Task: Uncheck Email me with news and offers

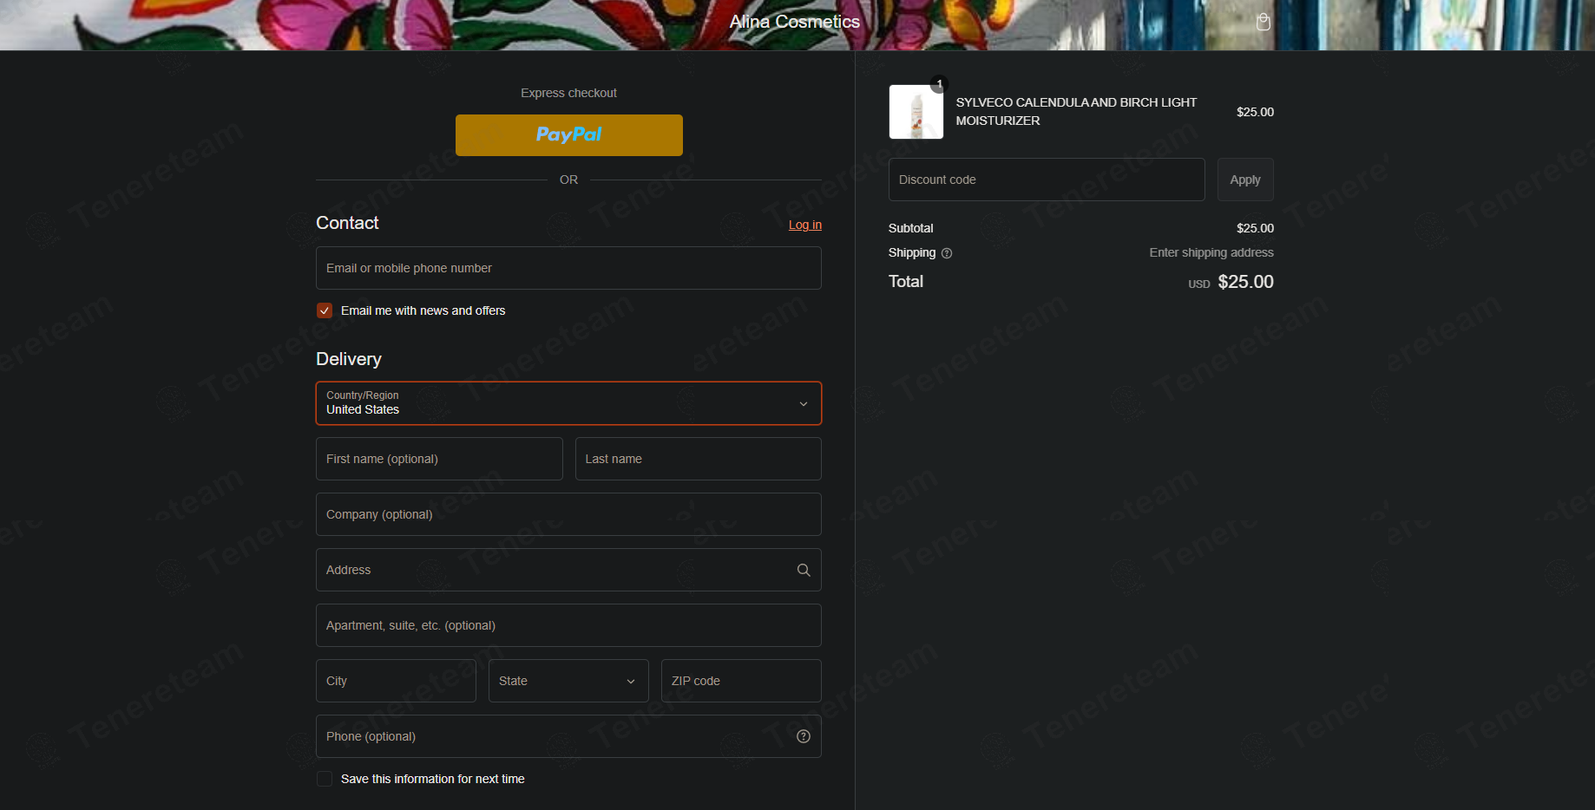Action: coord(325,310)
